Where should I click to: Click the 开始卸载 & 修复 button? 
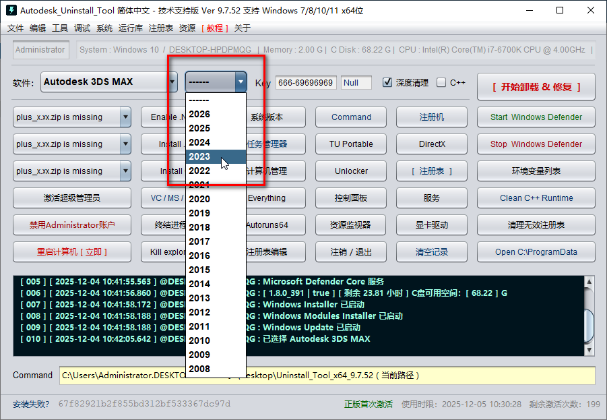click(536, 87)
